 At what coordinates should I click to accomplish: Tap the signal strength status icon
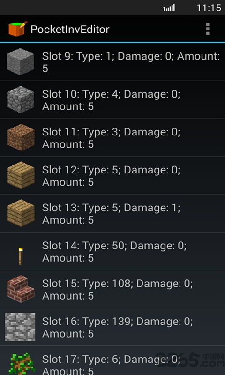(x=169, y=7)
